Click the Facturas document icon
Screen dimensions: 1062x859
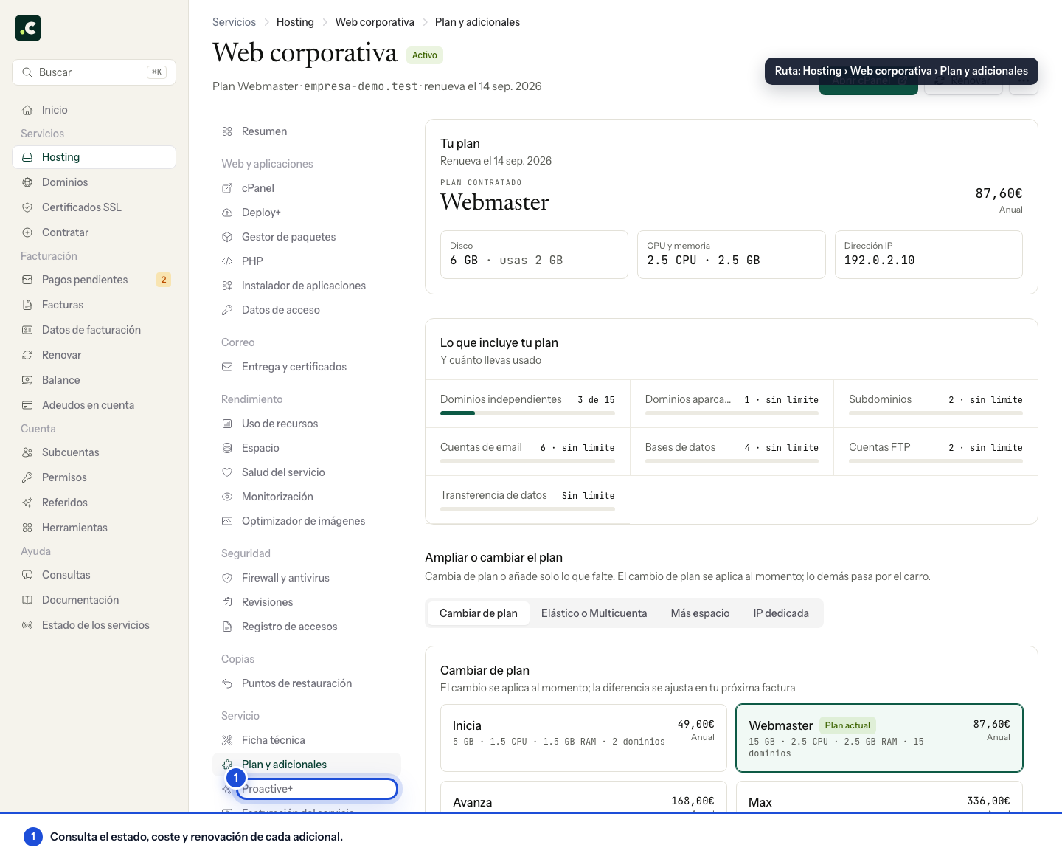point(27,305)
